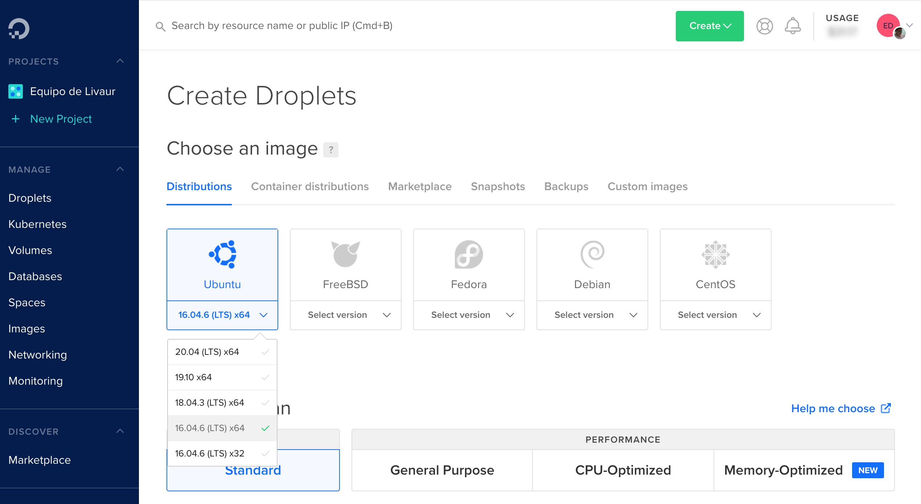This screenshot has width=921, height=504.
Task: Click the USAGE balance area
Action: (842, 25)
